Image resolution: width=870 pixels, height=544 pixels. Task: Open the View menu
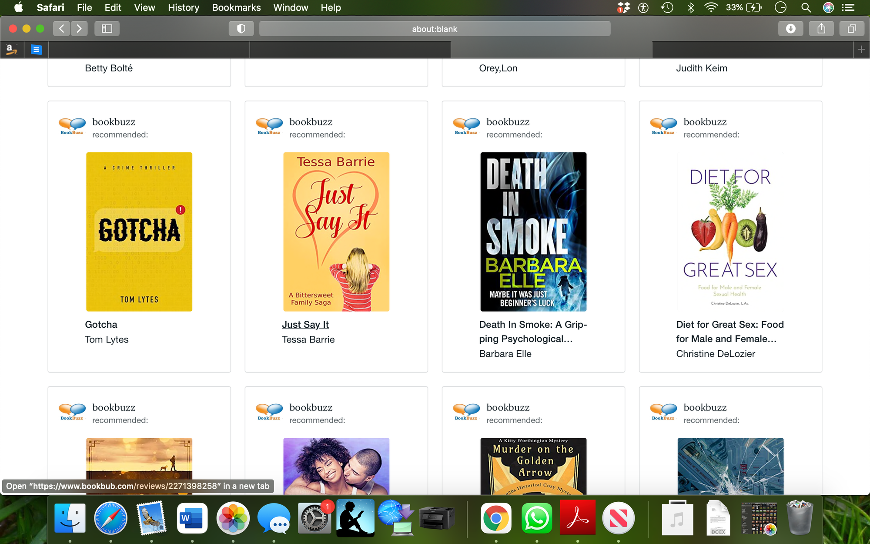pos(144,7)
